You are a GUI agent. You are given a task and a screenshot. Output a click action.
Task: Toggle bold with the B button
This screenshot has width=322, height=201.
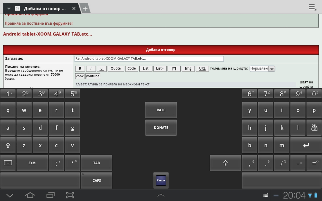pyautogui.click(x=80, y=69)
